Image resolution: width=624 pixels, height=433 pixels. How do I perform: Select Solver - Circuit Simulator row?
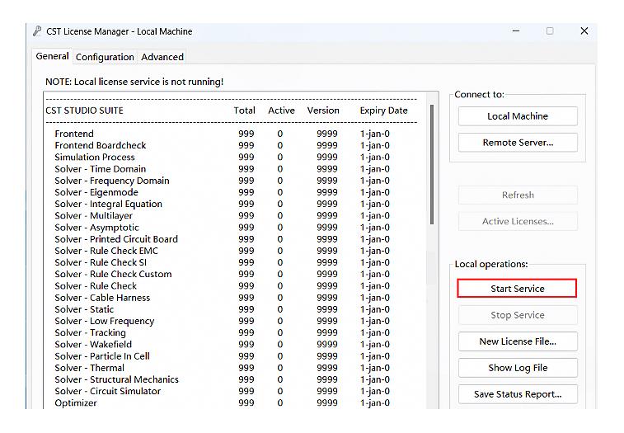[x=222, y=391]
